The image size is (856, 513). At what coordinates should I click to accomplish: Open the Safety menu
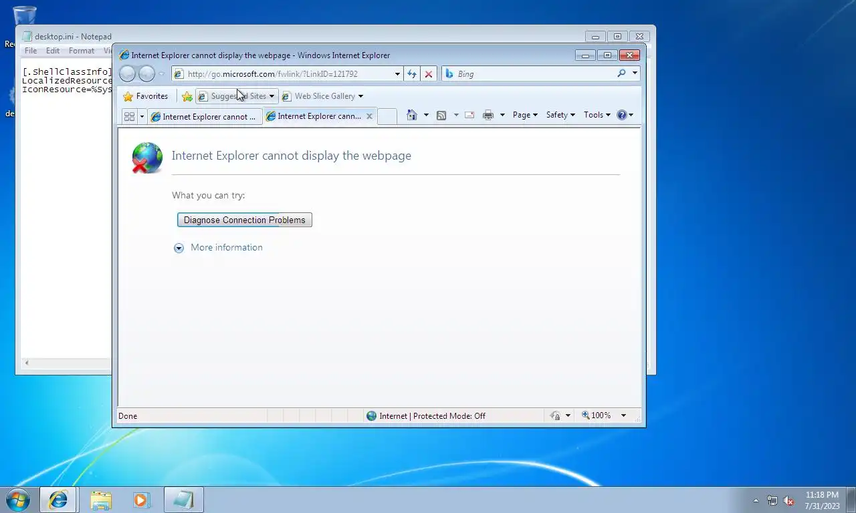pyautogui.click(x=560, y=115)
